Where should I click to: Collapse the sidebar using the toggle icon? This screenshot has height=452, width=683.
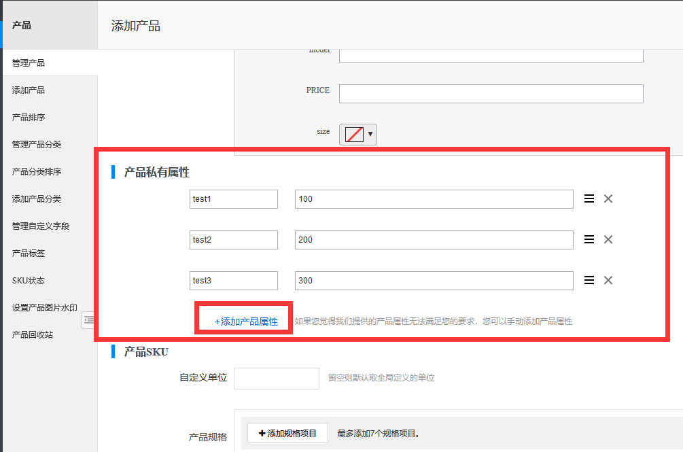point(88,320)
